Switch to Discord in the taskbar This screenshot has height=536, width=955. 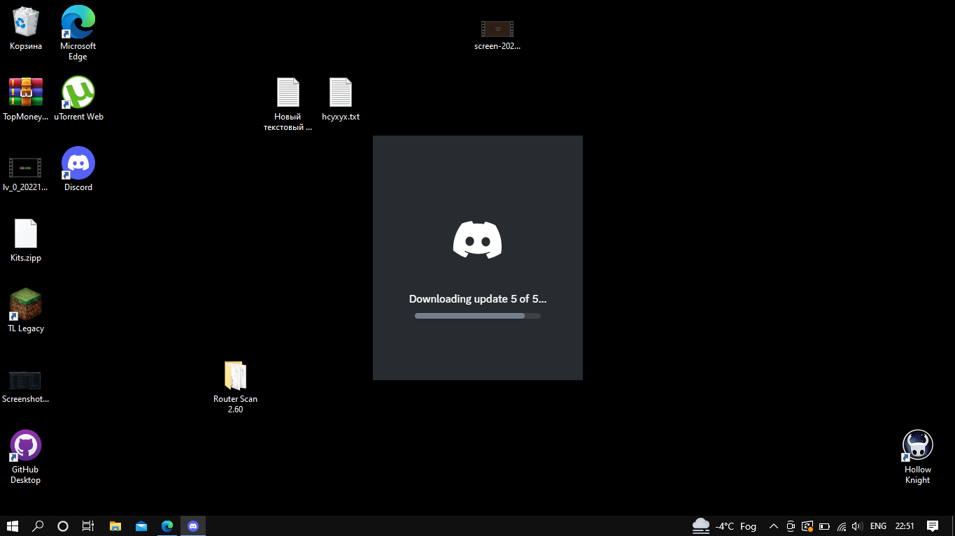click(x=193, y=526)
